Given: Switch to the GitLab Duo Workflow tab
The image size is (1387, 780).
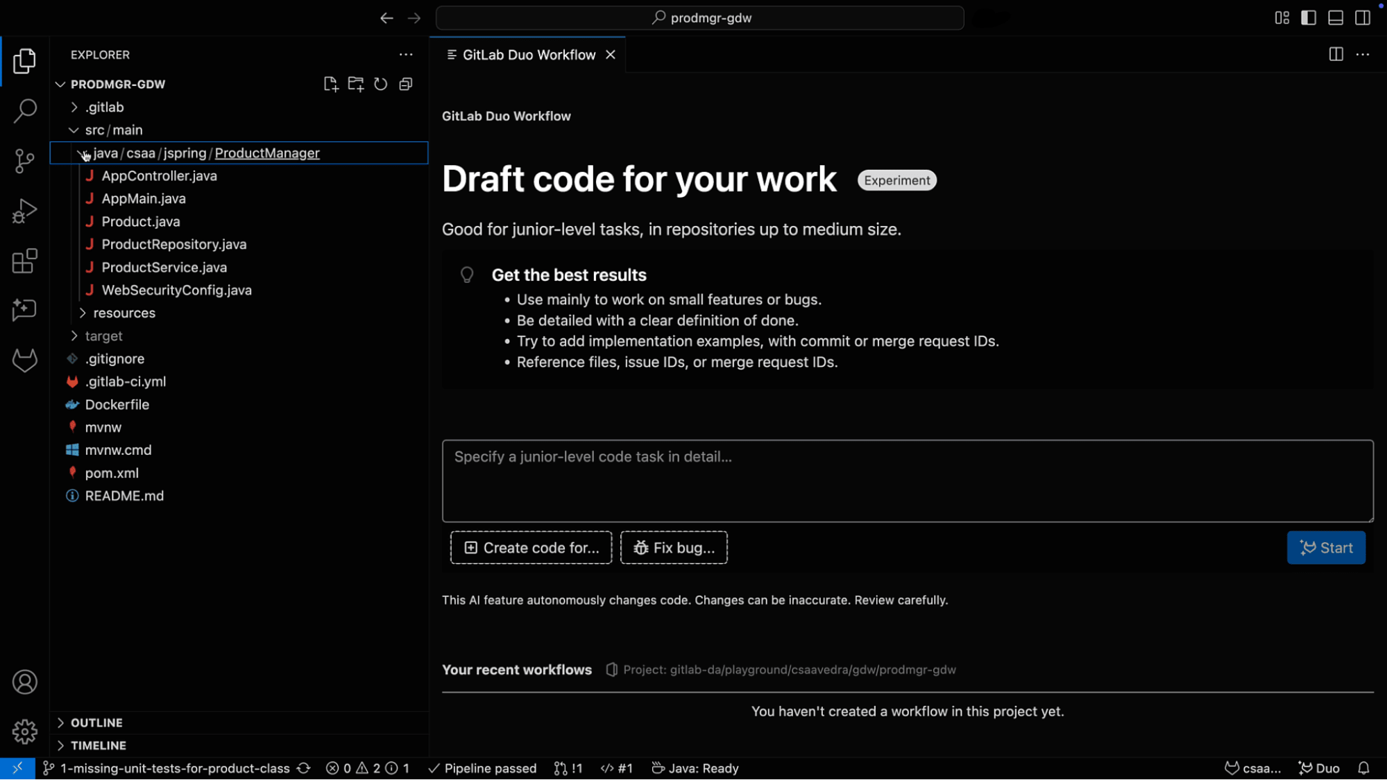Looking at the screenshot, I should pyautogui.click(x=529, y=55).
